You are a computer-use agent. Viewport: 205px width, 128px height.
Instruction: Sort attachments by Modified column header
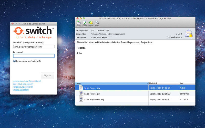(164, 83)
